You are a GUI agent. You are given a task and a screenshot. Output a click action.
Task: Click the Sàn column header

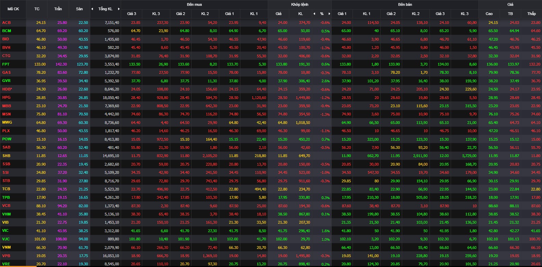point(79,9)
